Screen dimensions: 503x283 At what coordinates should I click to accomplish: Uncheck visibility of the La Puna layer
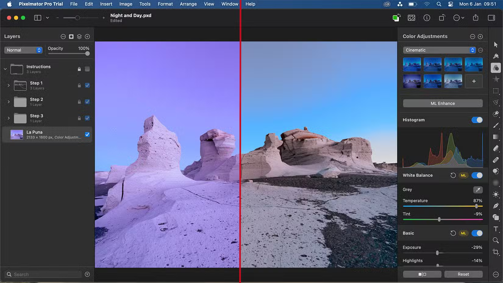coord(87,134)
